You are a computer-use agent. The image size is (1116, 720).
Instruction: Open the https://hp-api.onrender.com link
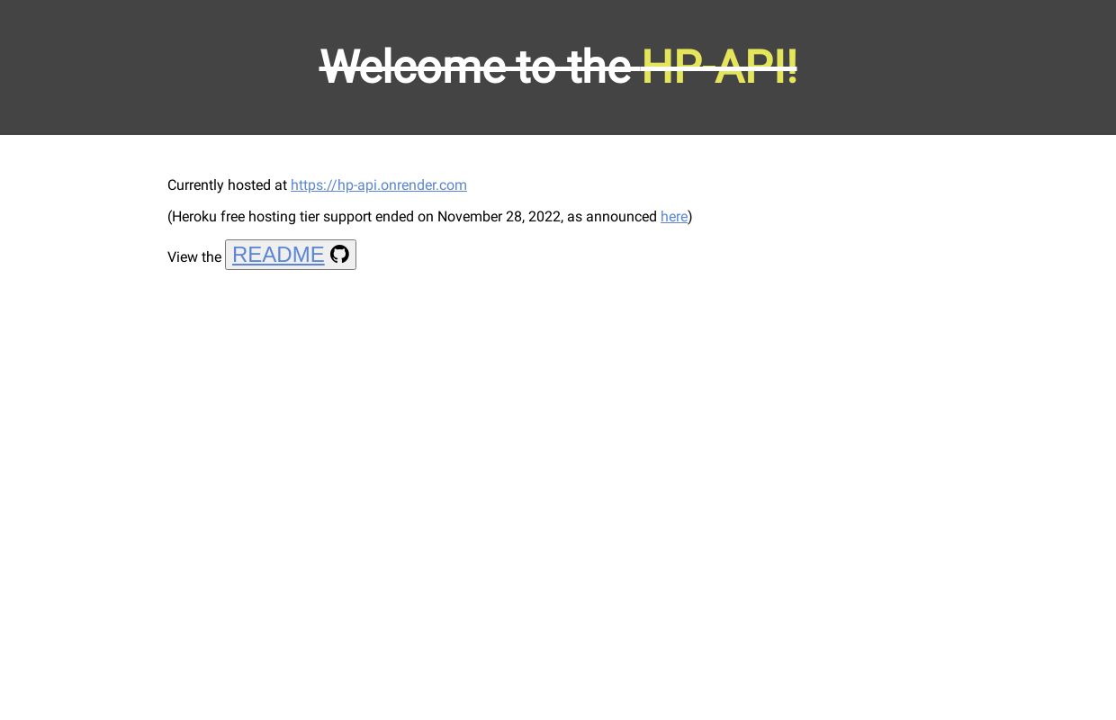(379, 185)
